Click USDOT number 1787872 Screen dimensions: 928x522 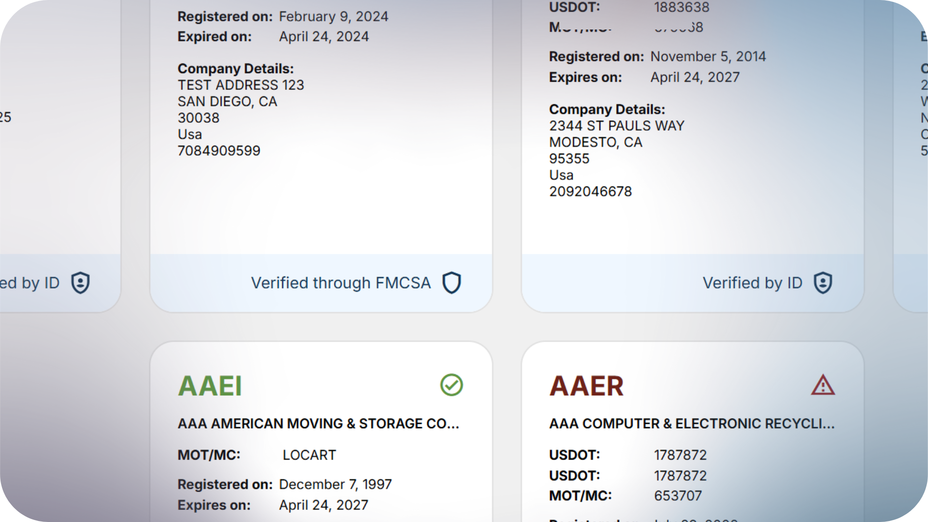tap(680, 454)
